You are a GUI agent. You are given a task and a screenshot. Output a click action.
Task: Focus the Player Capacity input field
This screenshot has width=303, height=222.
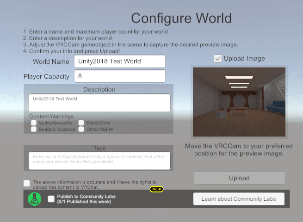click(x=120, y=76)
